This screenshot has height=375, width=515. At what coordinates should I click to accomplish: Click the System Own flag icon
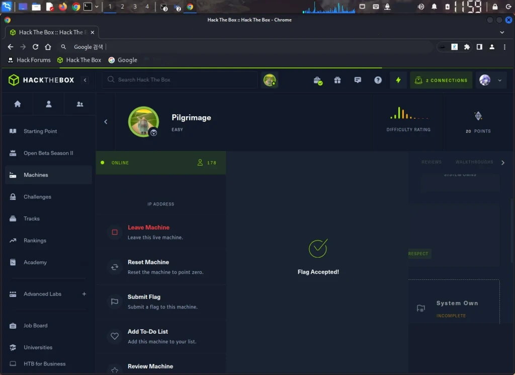tap(421, 308)
